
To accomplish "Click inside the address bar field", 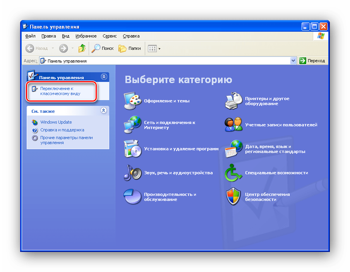I will pos(166,61).
